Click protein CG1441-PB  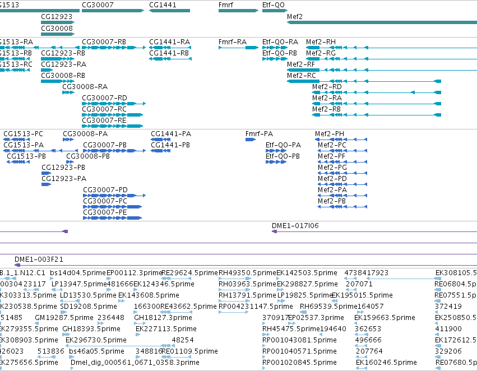(170, 145)
